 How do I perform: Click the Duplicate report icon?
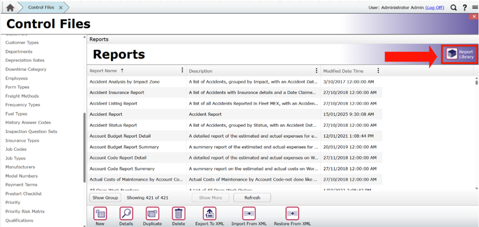(x=152, y=214)
